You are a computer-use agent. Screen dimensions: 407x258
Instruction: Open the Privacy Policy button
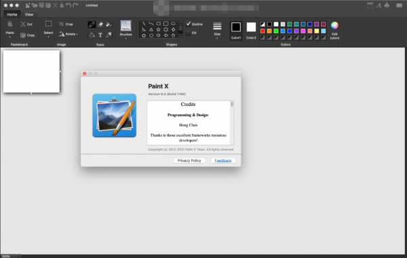(189, 160)
